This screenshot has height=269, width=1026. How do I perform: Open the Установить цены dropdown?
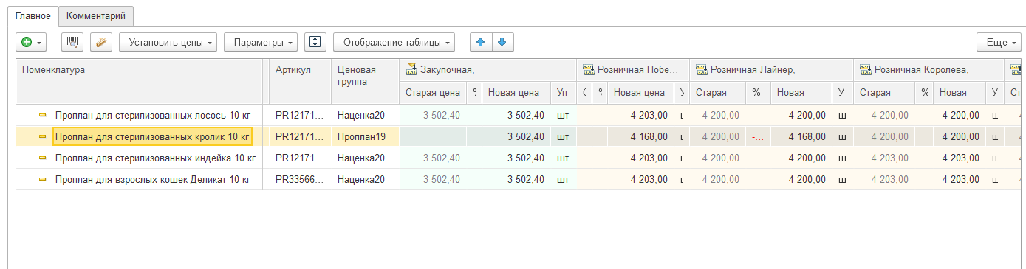coord(168,42)
